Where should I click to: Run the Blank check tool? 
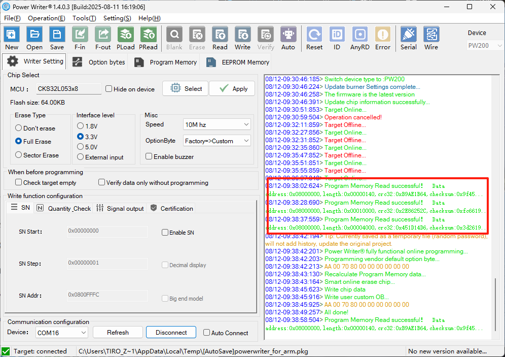[174, 38]
